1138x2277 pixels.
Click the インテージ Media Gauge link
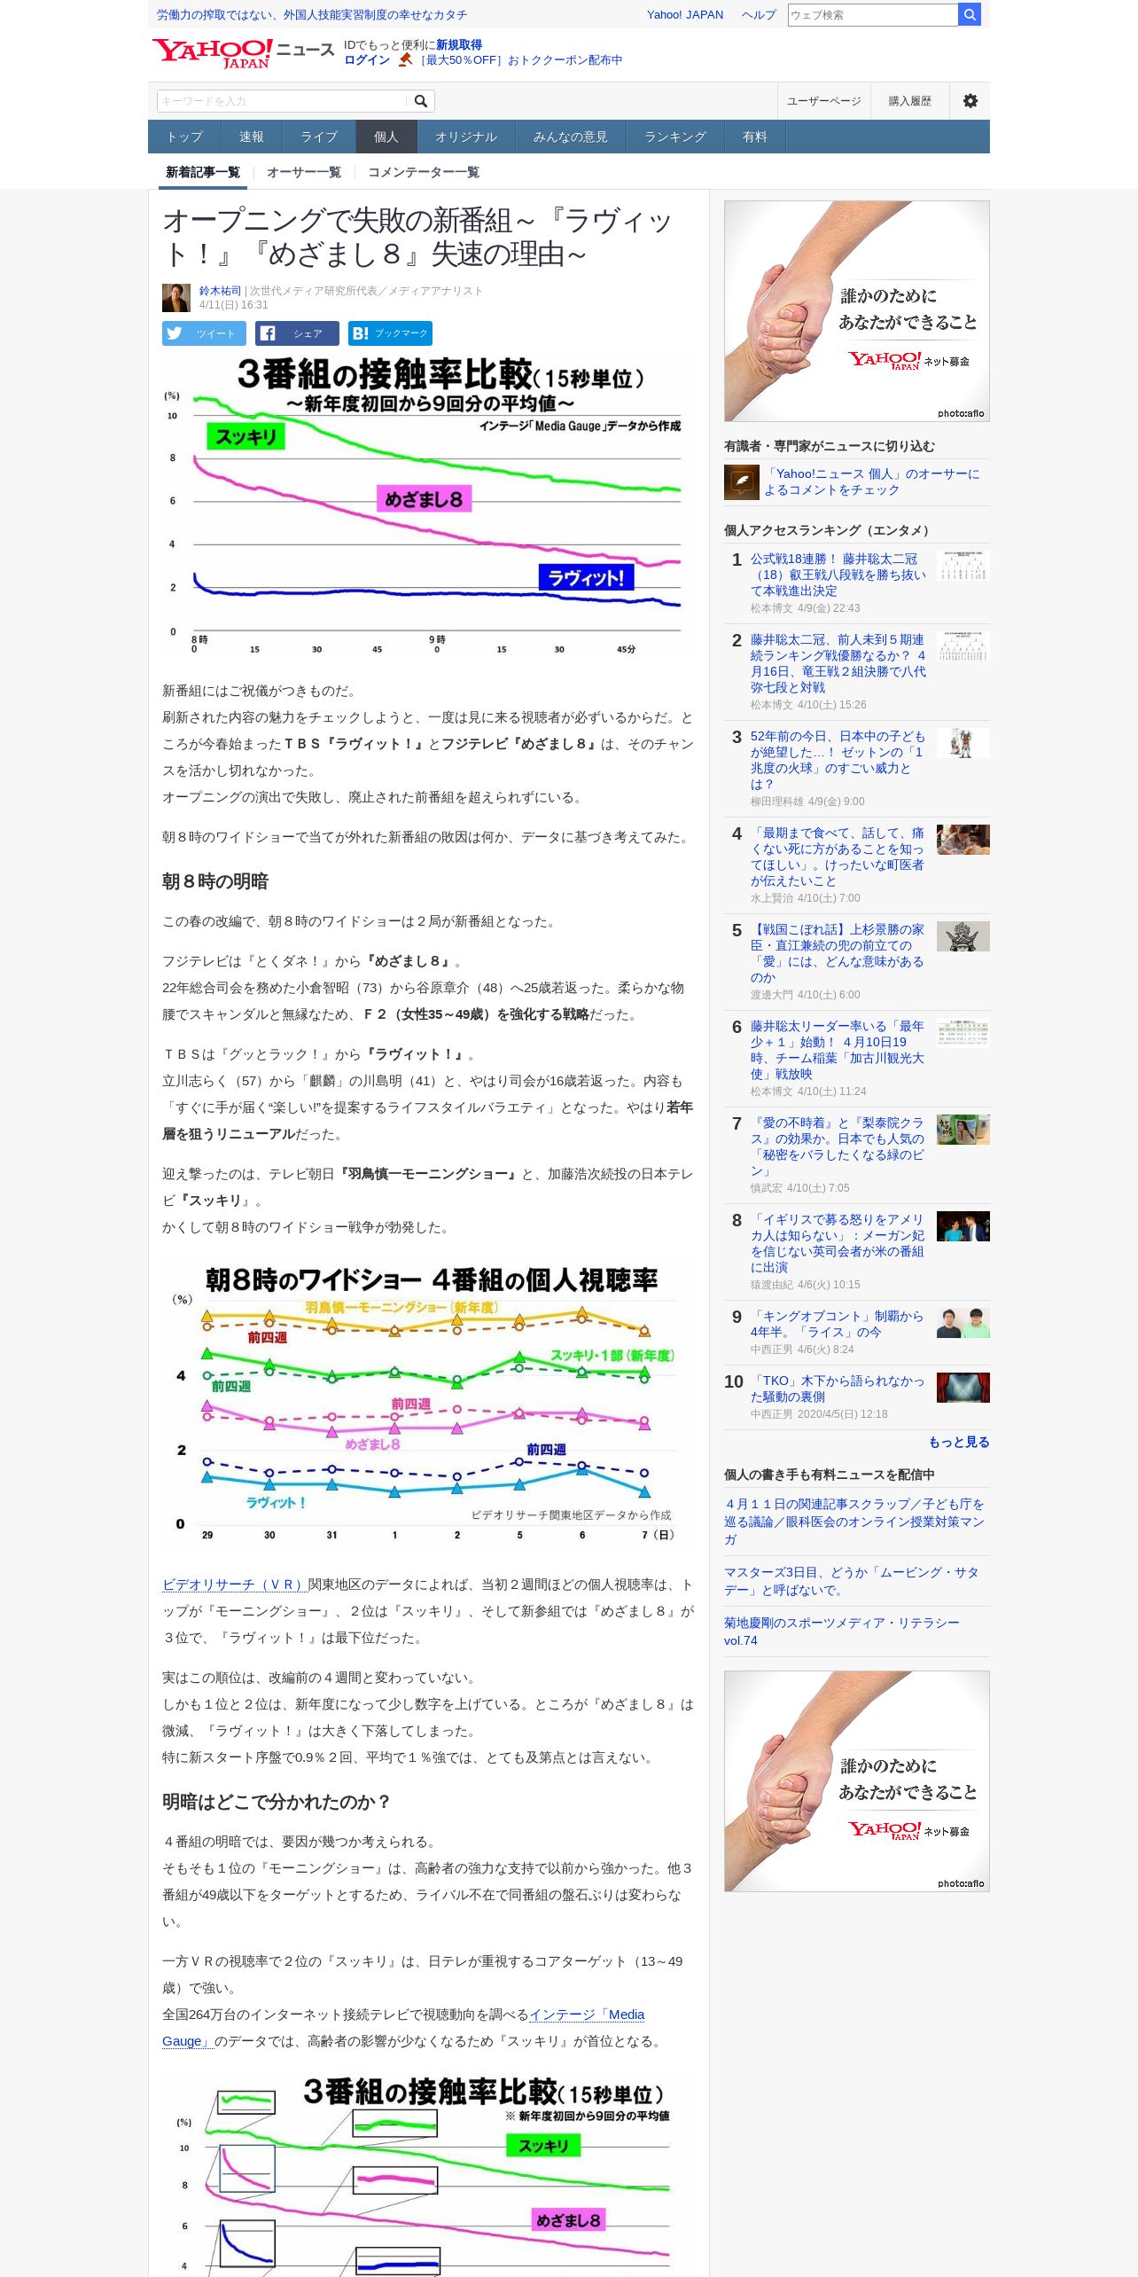click(587, 2015)
